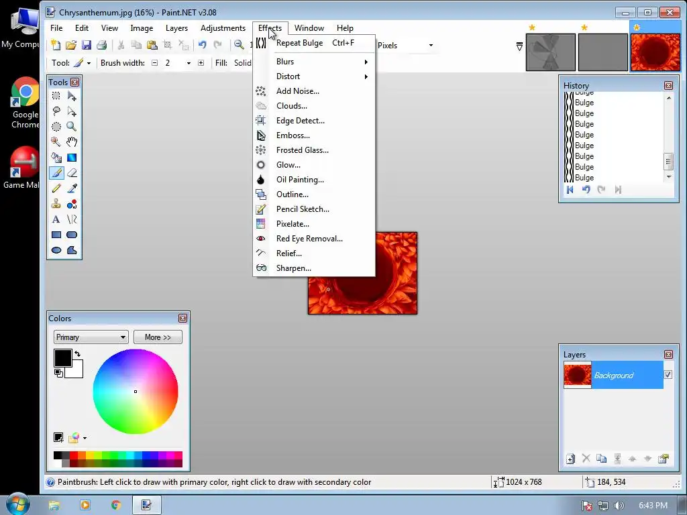
Task: Switch to the Chrysanthemum image thumbnail
Action: (x=655, y=52)
